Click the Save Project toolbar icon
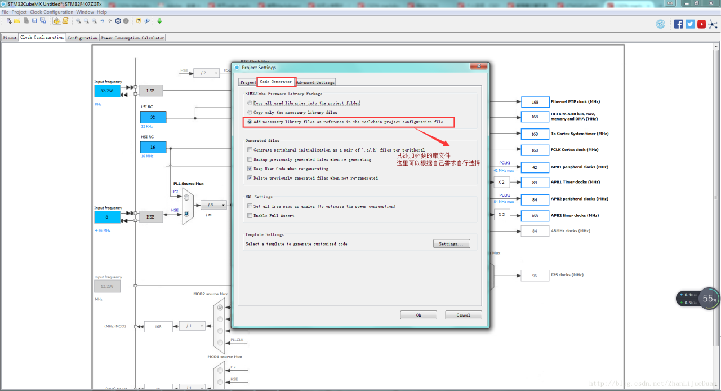 pyautogui.click(x=34, y=21)
